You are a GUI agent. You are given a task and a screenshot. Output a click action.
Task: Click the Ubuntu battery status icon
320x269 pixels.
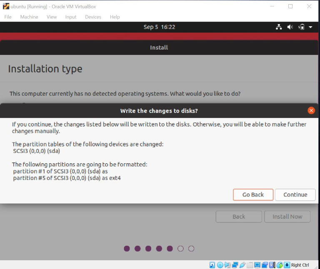point(301,27)
